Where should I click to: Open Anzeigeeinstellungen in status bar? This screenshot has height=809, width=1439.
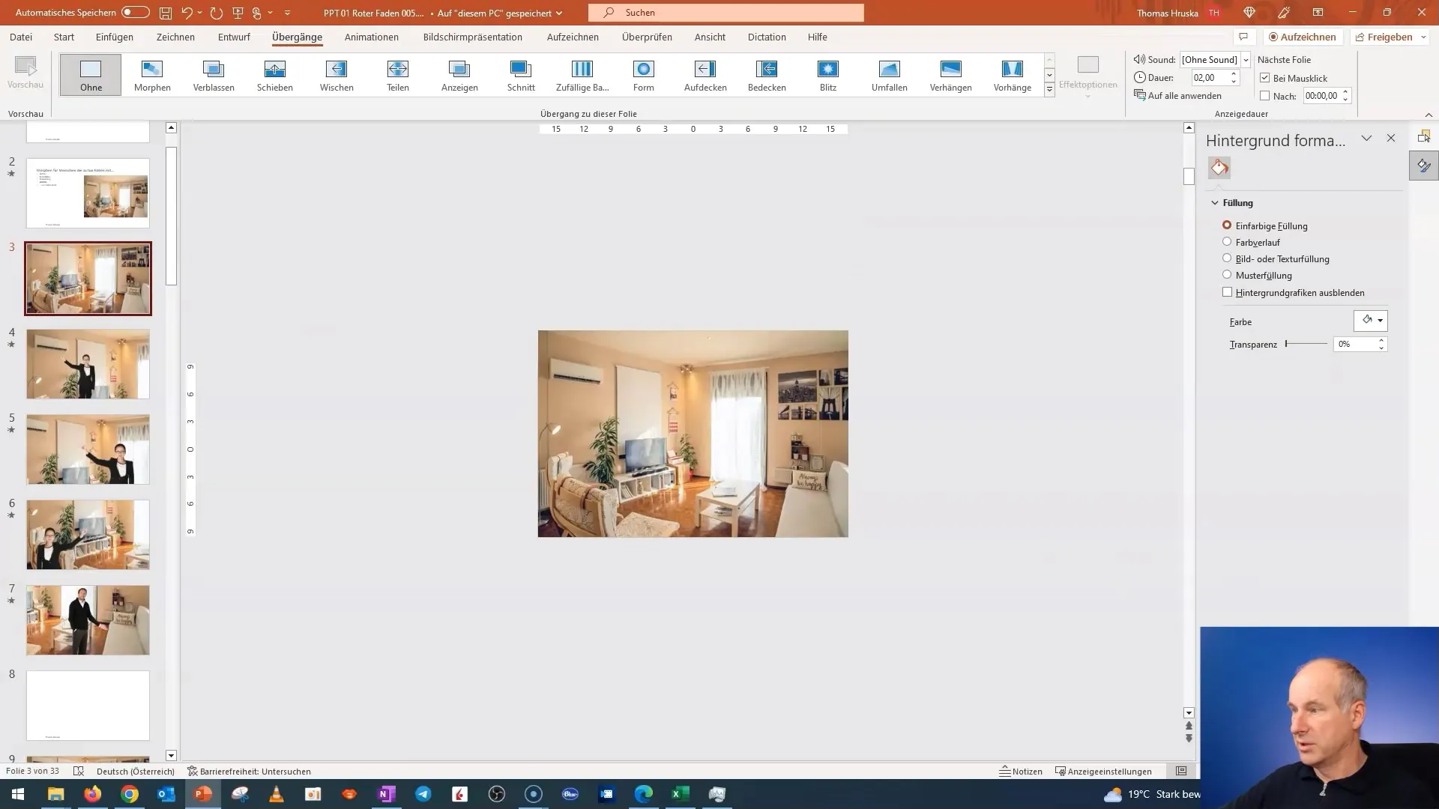1103,771
